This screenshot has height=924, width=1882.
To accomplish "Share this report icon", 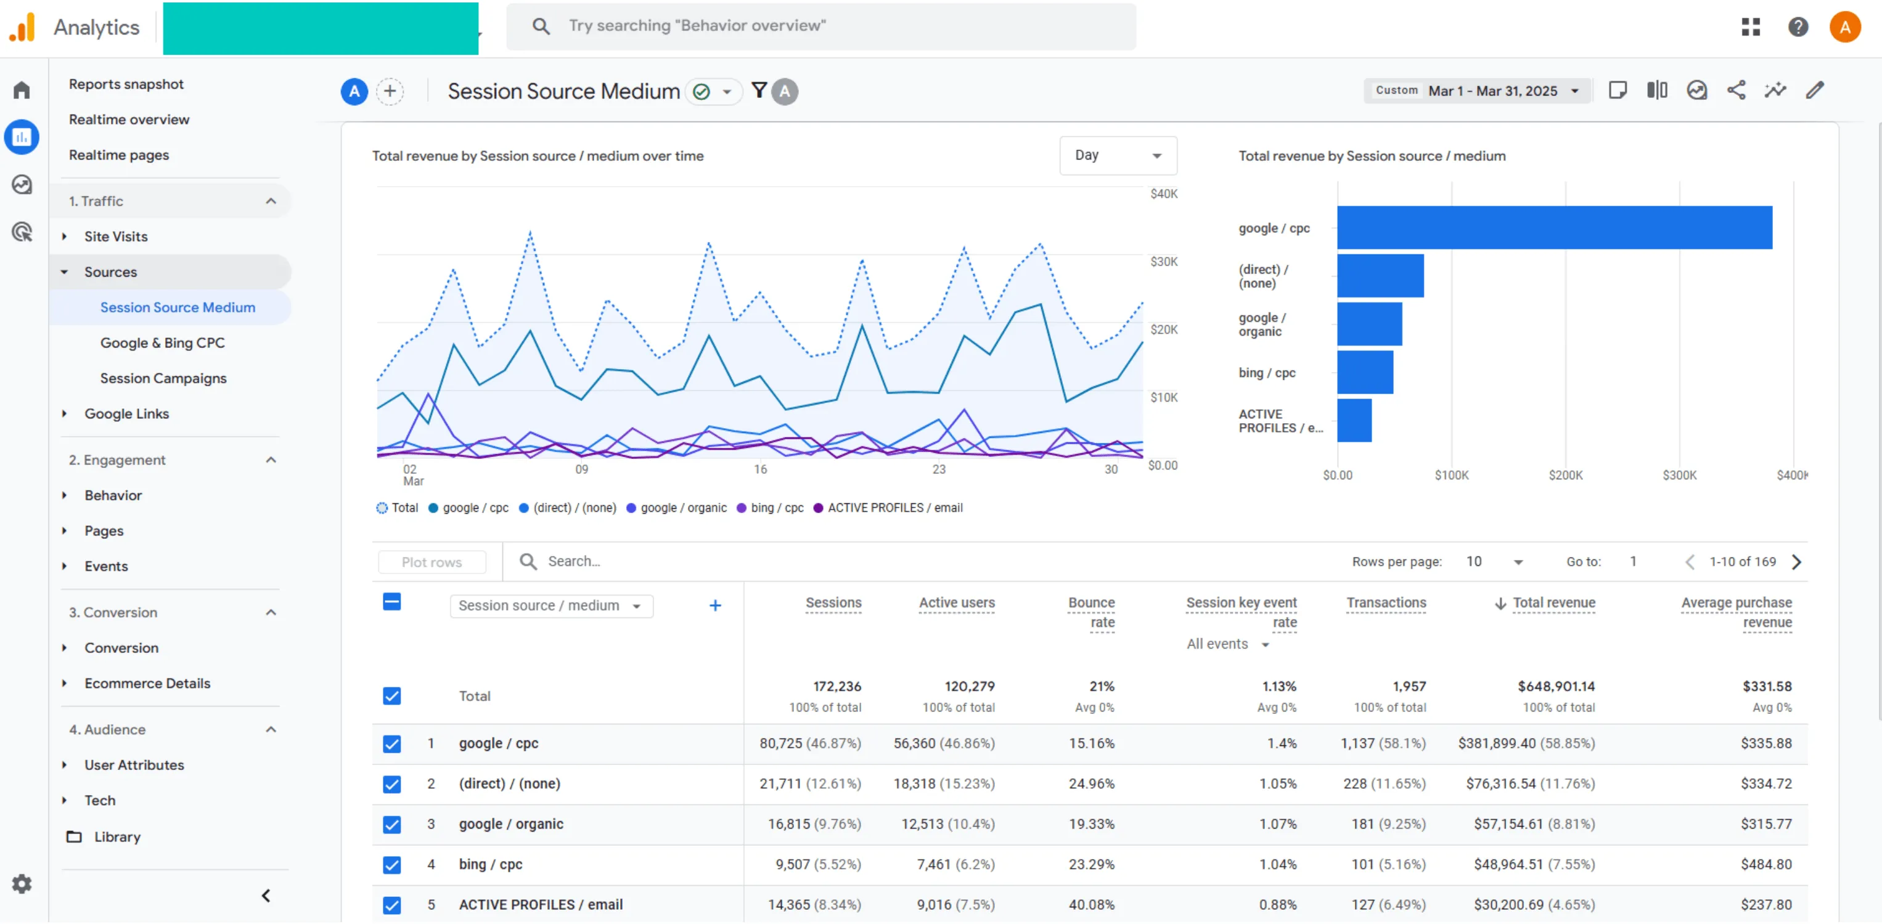I will click(x=1736, y=91).
